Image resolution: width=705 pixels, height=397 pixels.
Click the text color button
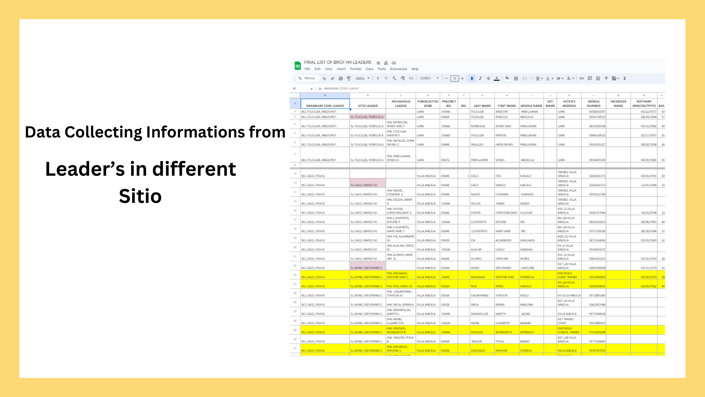[x=496, y=78]
